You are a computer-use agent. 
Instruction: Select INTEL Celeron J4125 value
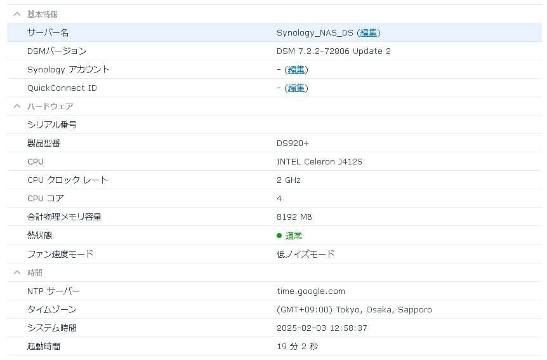(x=319, y=162)
